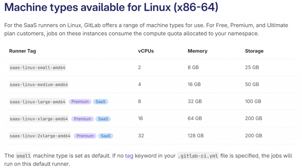Click the "Runner Tag" column header
The image size is (302, 168).
22,51
